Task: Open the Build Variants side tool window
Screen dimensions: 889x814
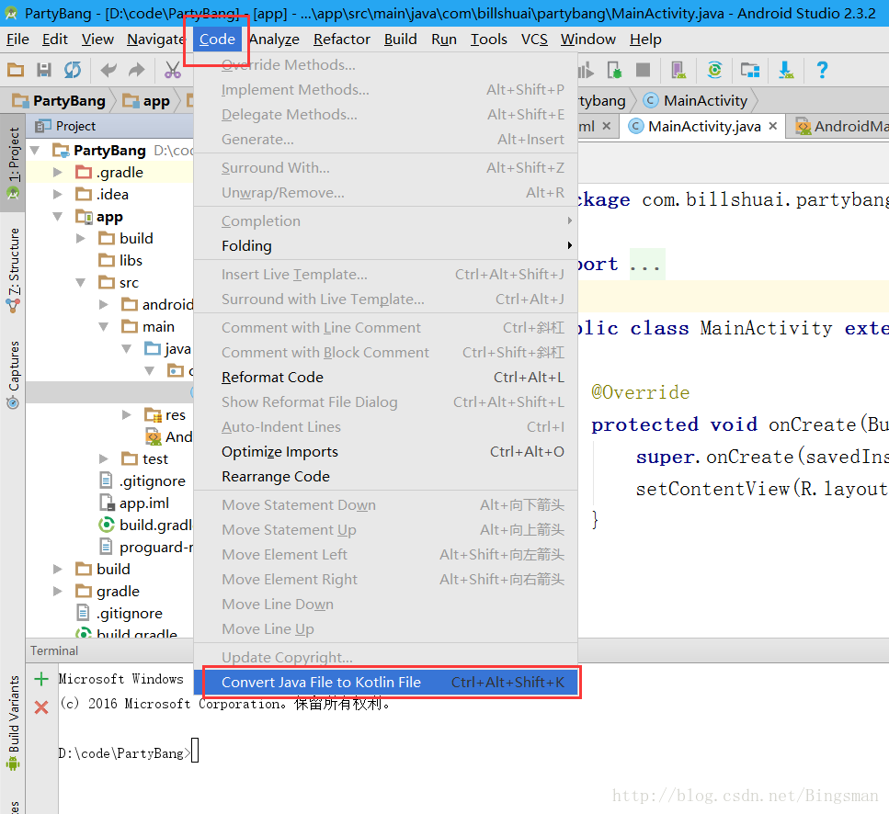Action: point(13,722)
